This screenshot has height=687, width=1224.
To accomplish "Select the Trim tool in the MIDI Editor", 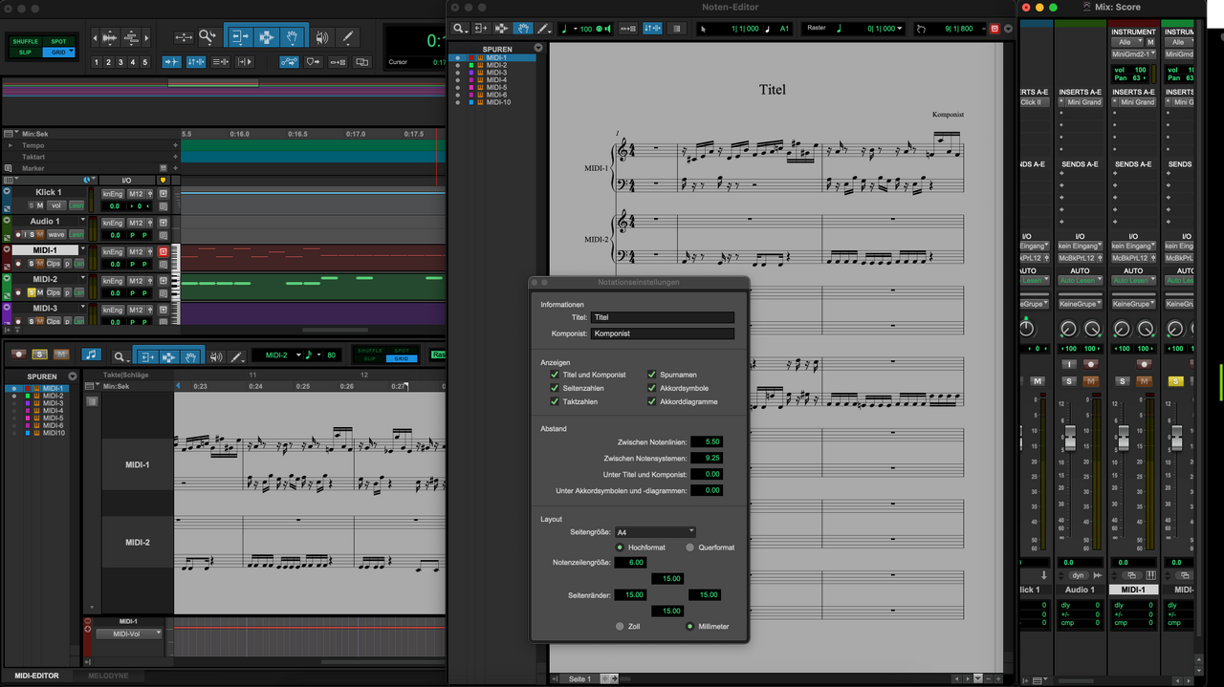I will click(x=146, y=356).
